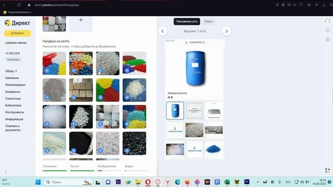Switch preview to Поиск
Screen dimensions: 333x187
(208, 21)
